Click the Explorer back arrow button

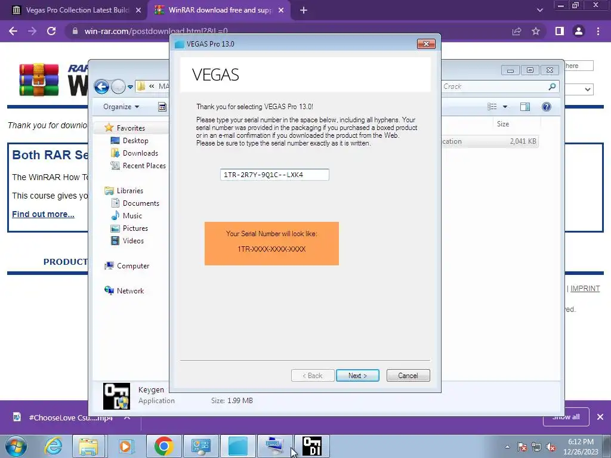coord(101,86)
